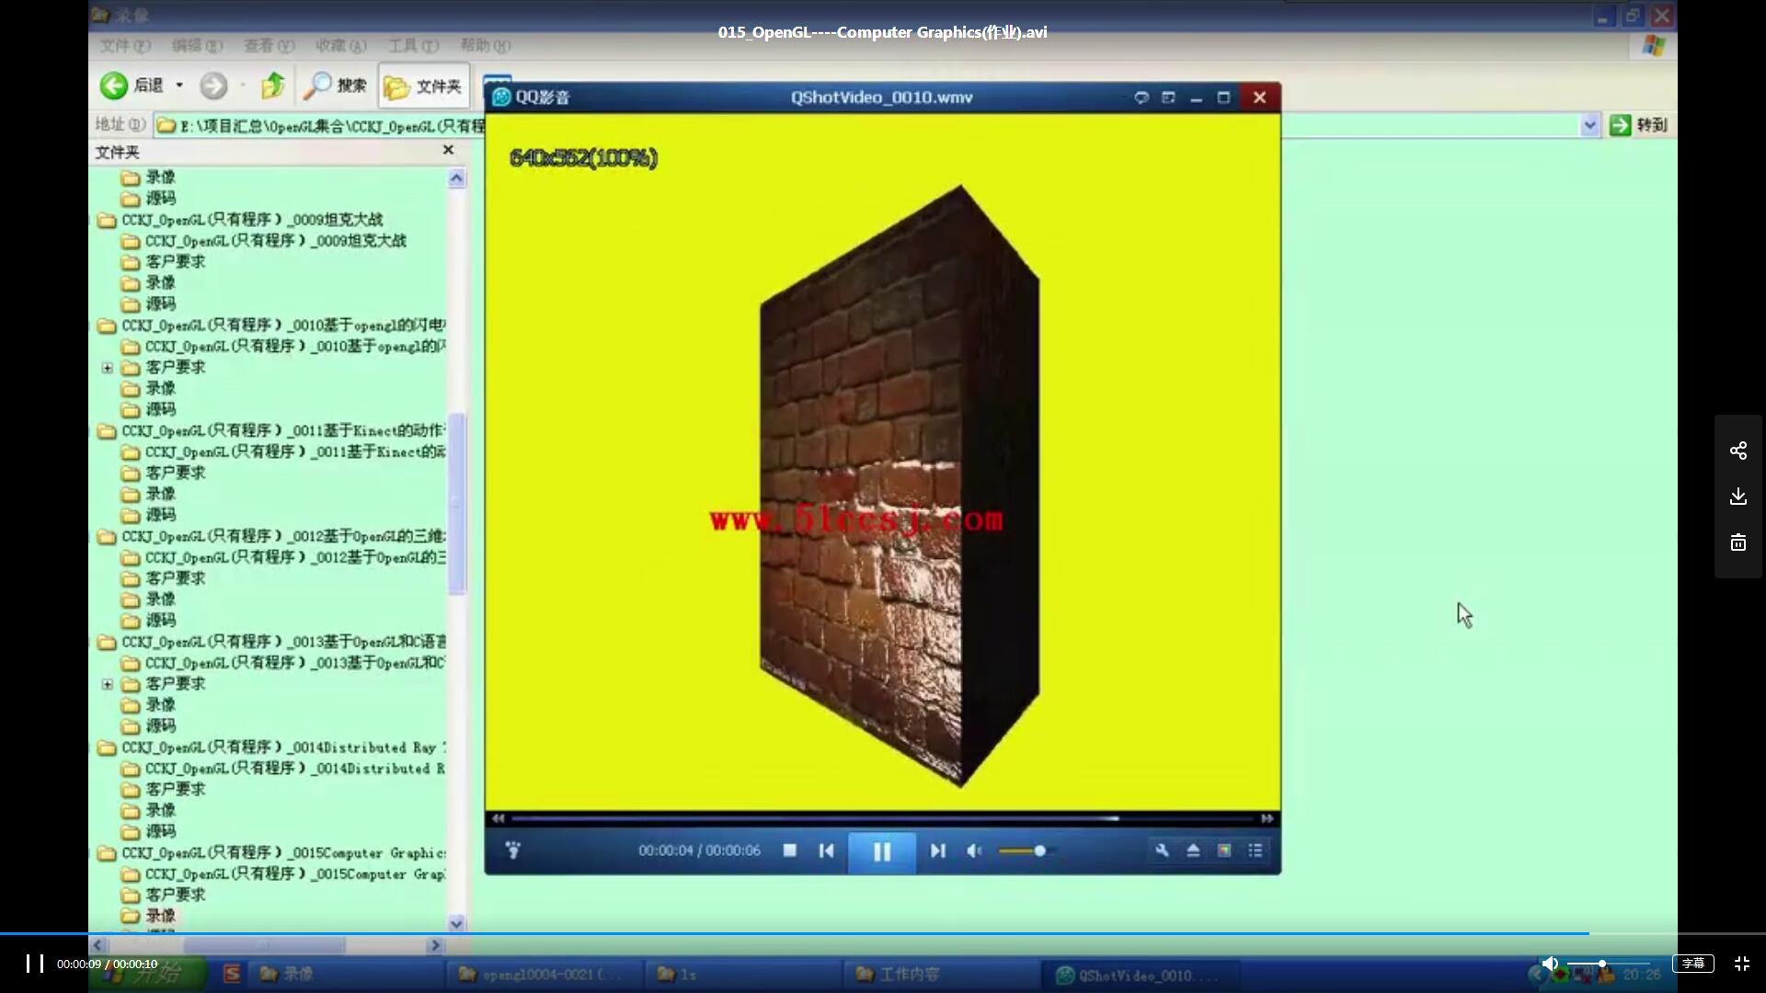
Task: Click the red S icon on taskbar
Action: [x=232, y=974]
